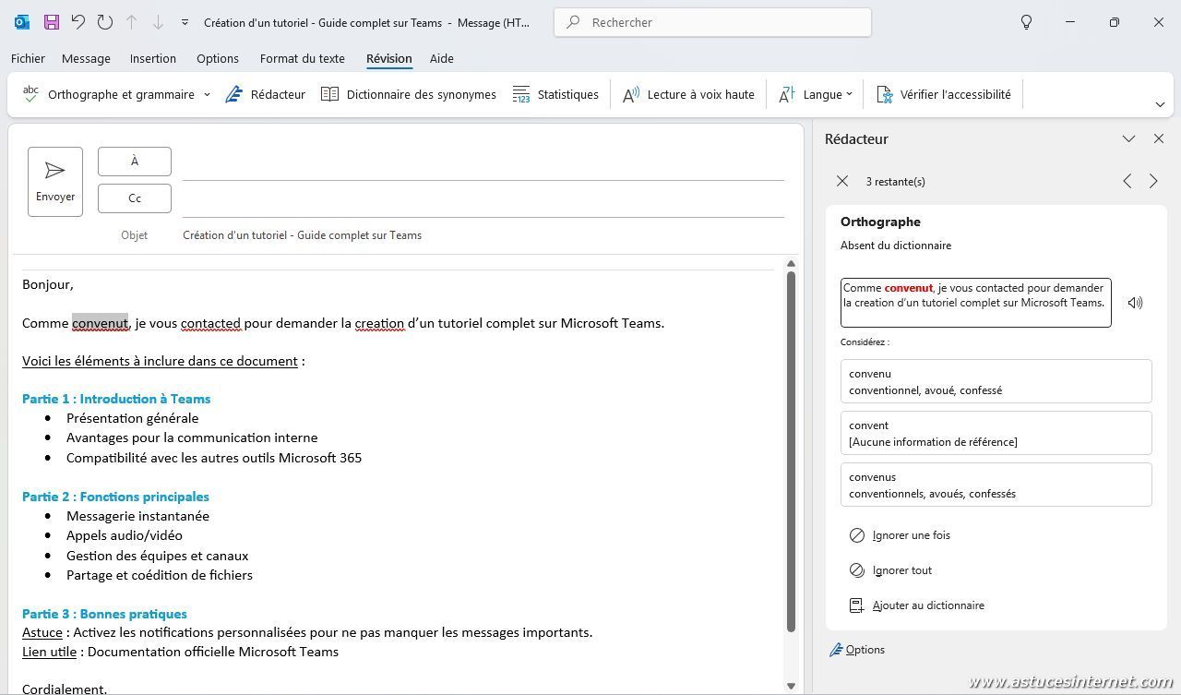Open Rédacteur Options link
The image size is (1181, 695).
pyautogui.click(x=857, y=650)
